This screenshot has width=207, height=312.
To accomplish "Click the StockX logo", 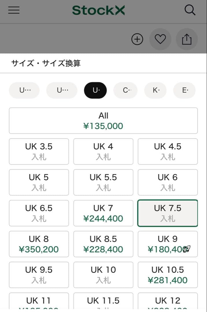I will pos(99,10).
